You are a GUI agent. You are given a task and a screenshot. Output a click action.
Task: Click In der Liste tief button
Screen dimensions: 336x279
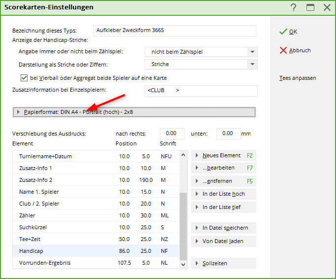[x=223, y=207]
